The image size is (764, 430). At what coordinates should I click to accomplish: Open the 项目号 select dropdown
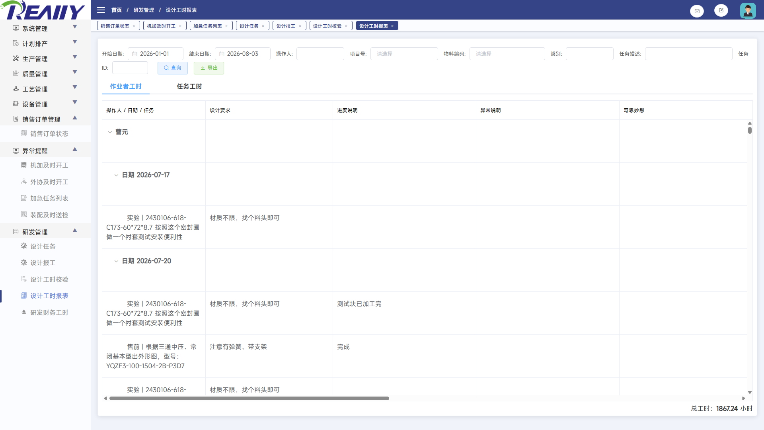click(x=404, y=54)
